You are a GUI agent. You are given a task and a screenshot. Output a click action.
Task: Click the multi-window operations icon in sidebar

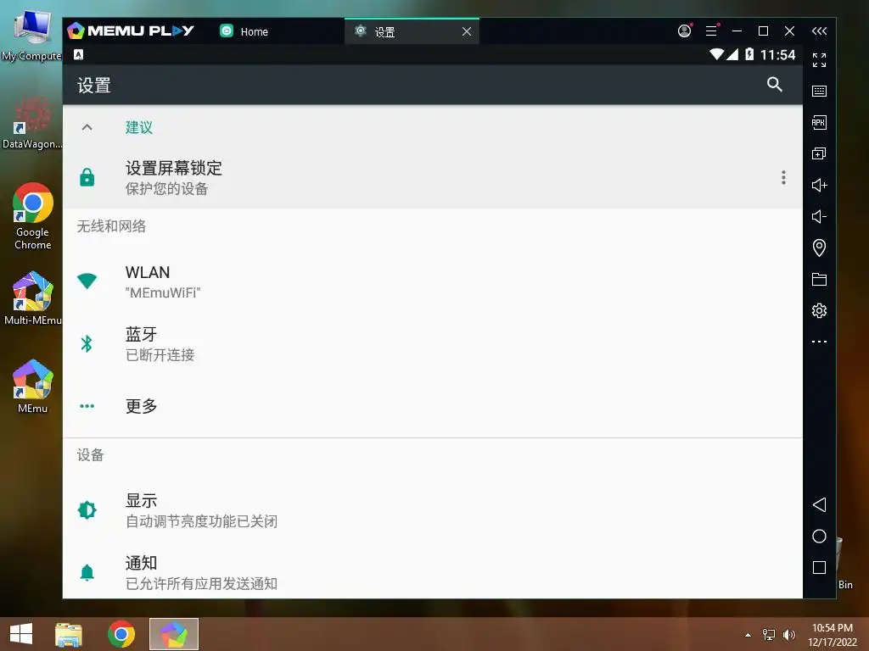(x=819, y=153)
